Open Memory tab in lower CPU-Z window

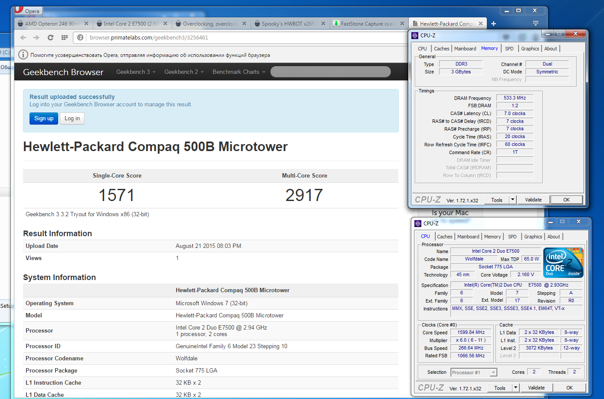[x=492, y=237]
